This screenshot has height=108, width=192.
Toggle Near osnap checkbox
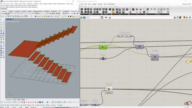pos(6,105)
